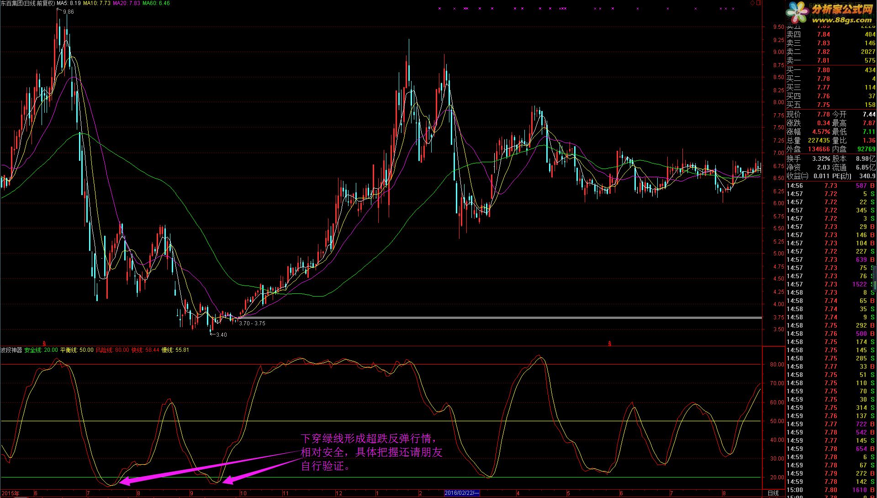Select the MA10: 7.73 legend label
This screenshot has width=877, height=498.
(97, 3)
